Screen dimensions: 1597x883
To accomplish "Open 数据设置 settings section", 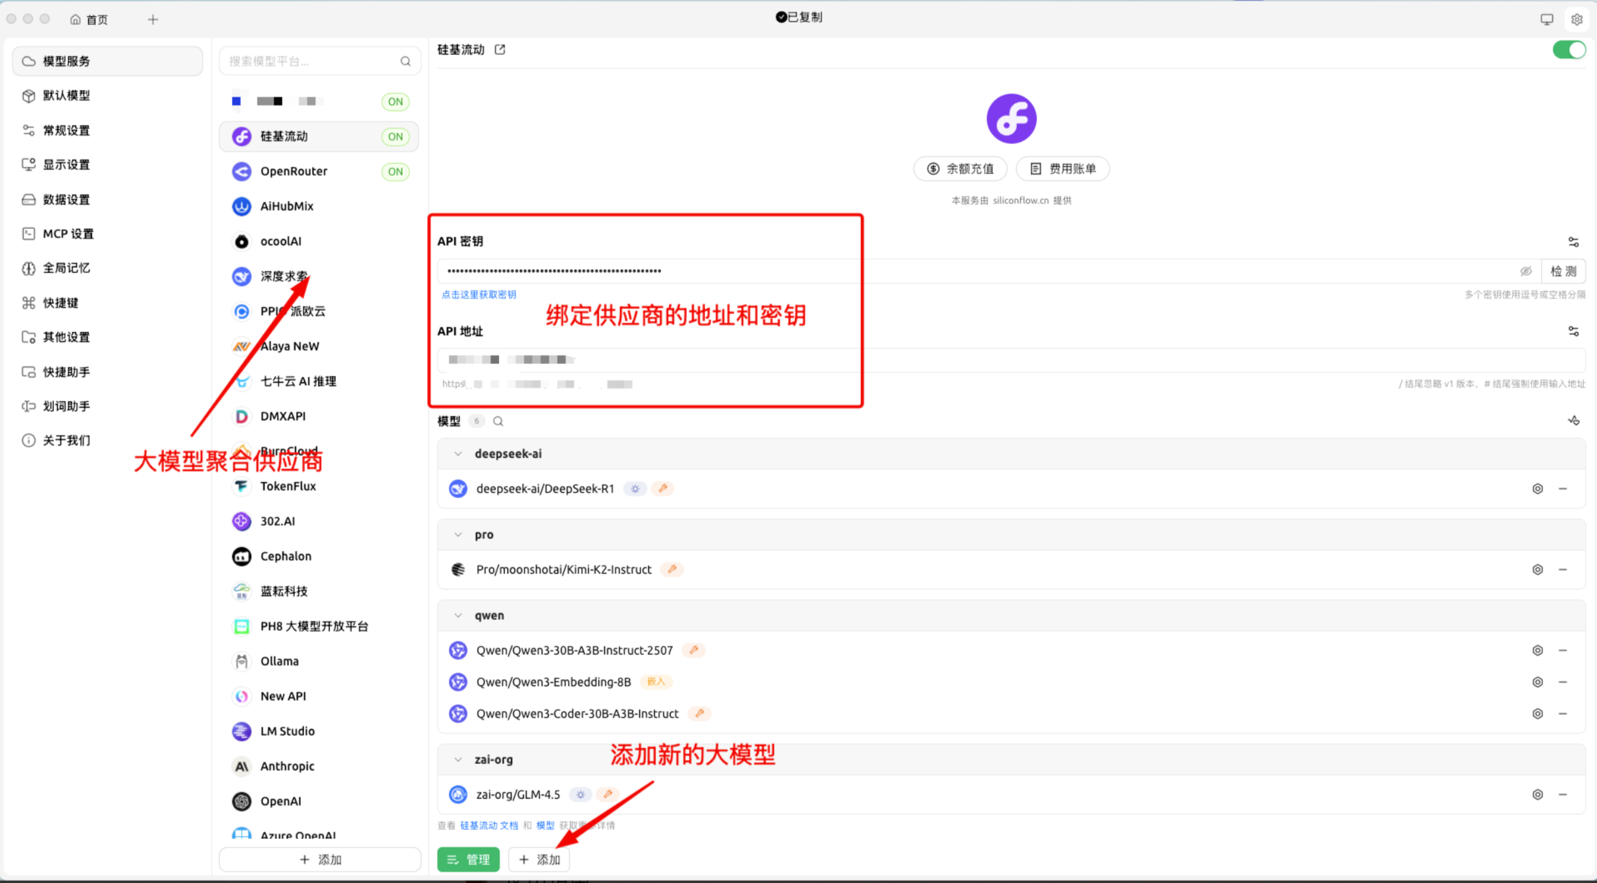I will click(107, 199).
